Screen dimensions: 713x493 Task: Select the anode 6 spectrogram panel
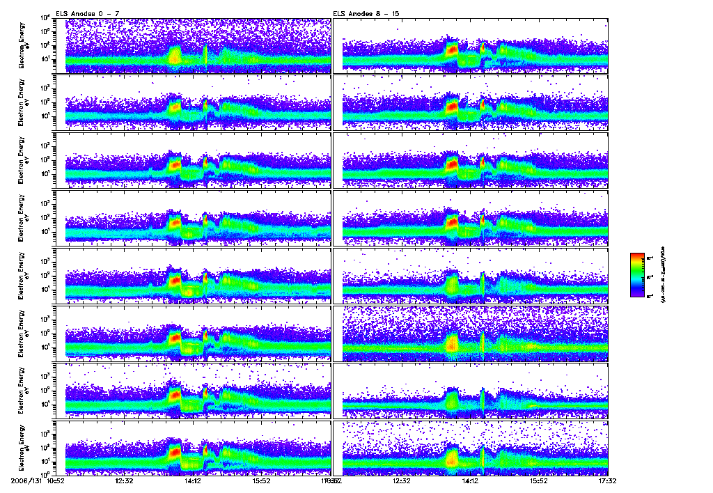pyautogui.click(x=193, y=391)
